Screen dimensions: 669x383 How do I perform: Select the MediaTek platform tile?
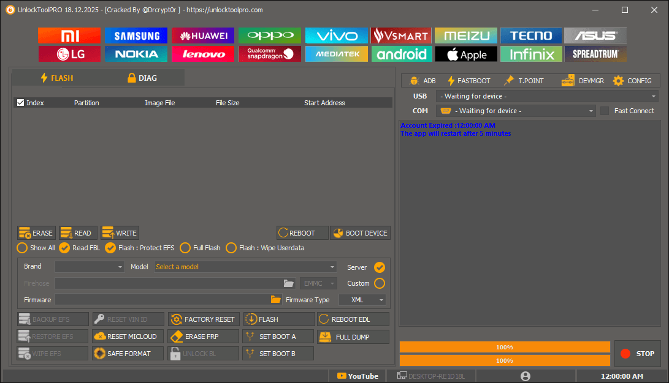(x=337, y=54)
